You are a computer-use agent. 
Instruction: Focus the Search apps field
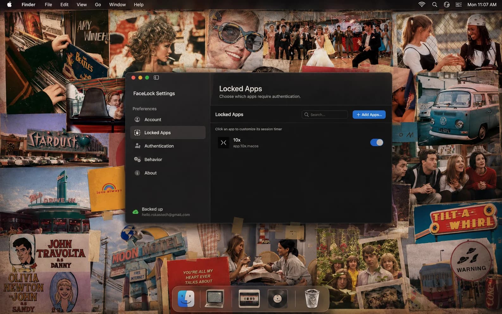[325, 115]
